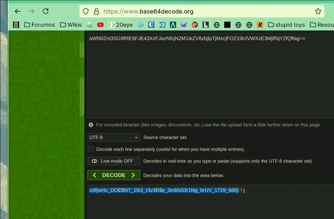
Task: Click inside the encoded Base64 input area
Action: (x=207, y=78)
